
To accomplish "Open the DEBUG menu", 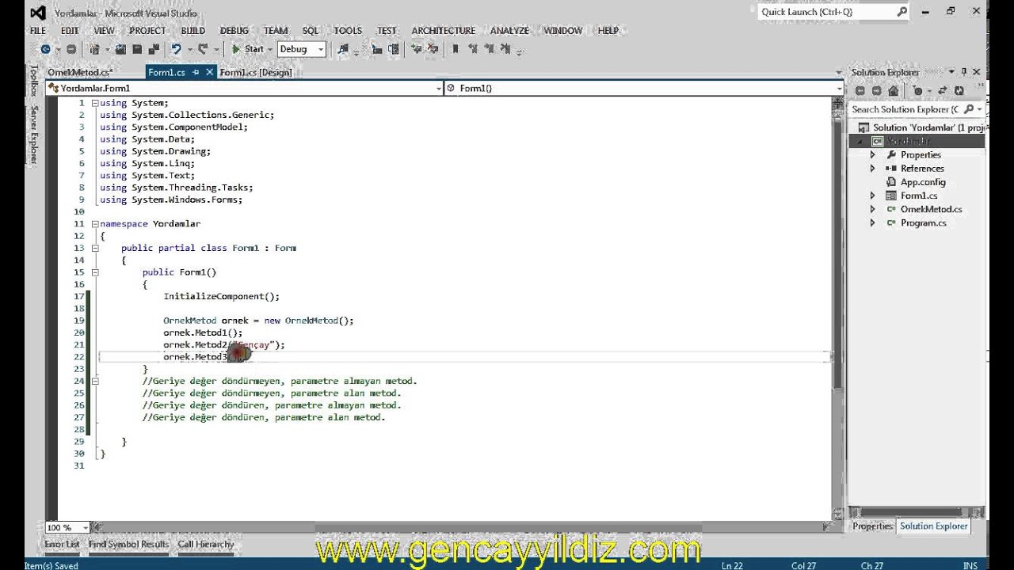I will [234, 30].
